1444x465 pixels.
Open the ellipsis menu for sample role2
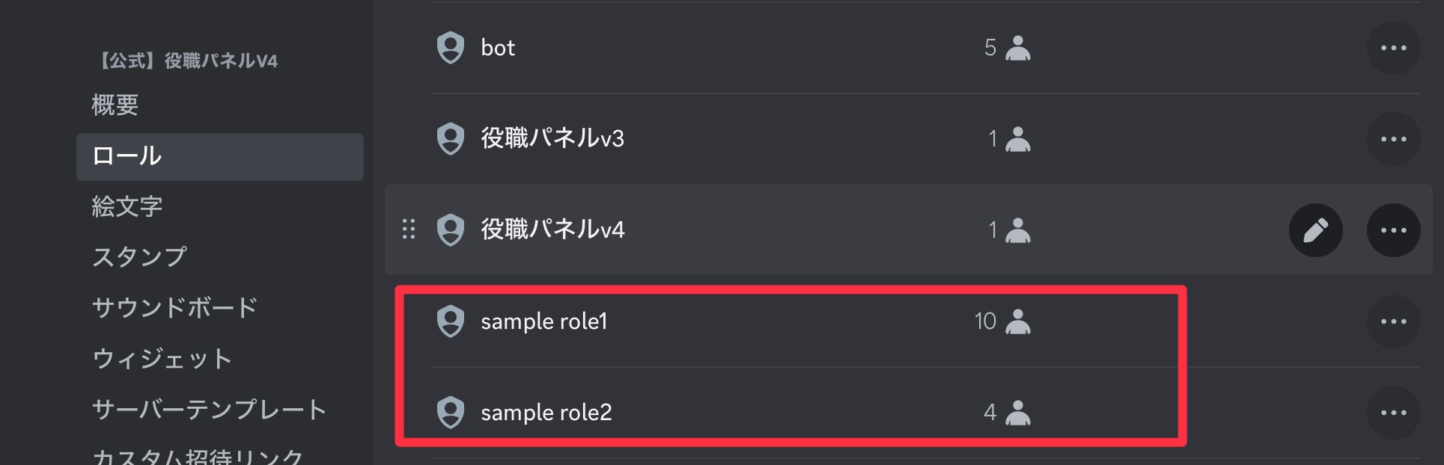click(1394, 413)
